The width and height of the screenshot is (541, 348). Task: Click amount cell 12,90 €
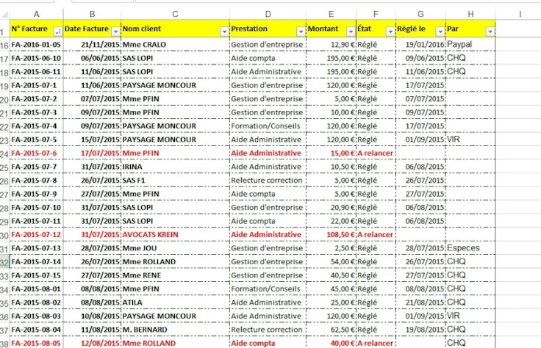[x=331, y=45]
